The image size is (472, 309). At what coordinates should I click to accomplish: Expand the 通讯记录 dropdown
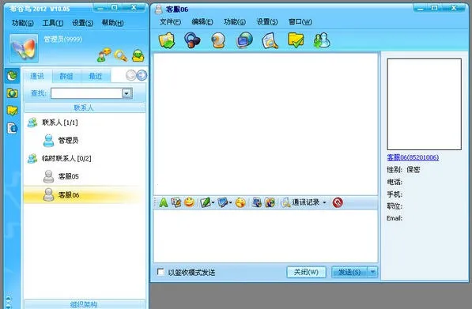[x=324, y=202]
